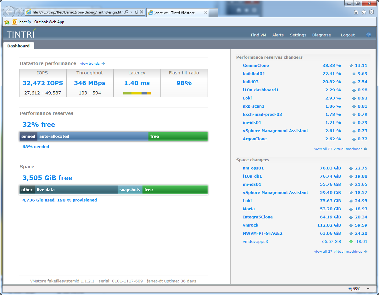This screenshot has width=379, height=295.
Task: Click the 32,472 IOPS value
Action: 43,83
